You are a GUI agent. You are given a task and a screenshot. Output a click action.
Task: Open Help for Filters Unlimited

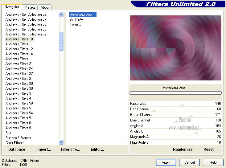click(x=213, y=162)
